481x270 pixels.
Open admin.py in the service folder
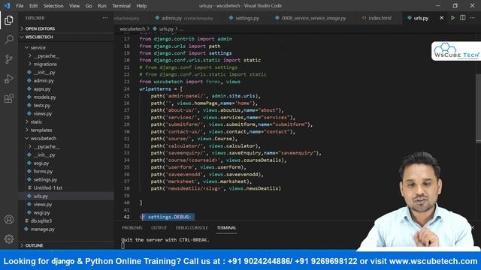66,80
